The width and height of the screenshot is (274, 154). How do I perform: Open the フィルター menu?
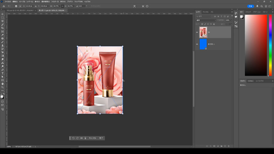(55, 2)
